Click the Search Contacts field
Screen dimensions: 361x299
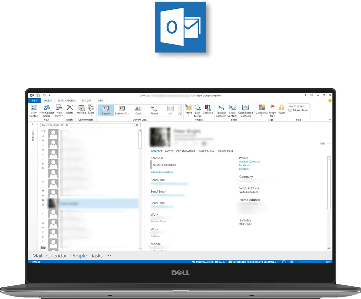pos(90,125)
